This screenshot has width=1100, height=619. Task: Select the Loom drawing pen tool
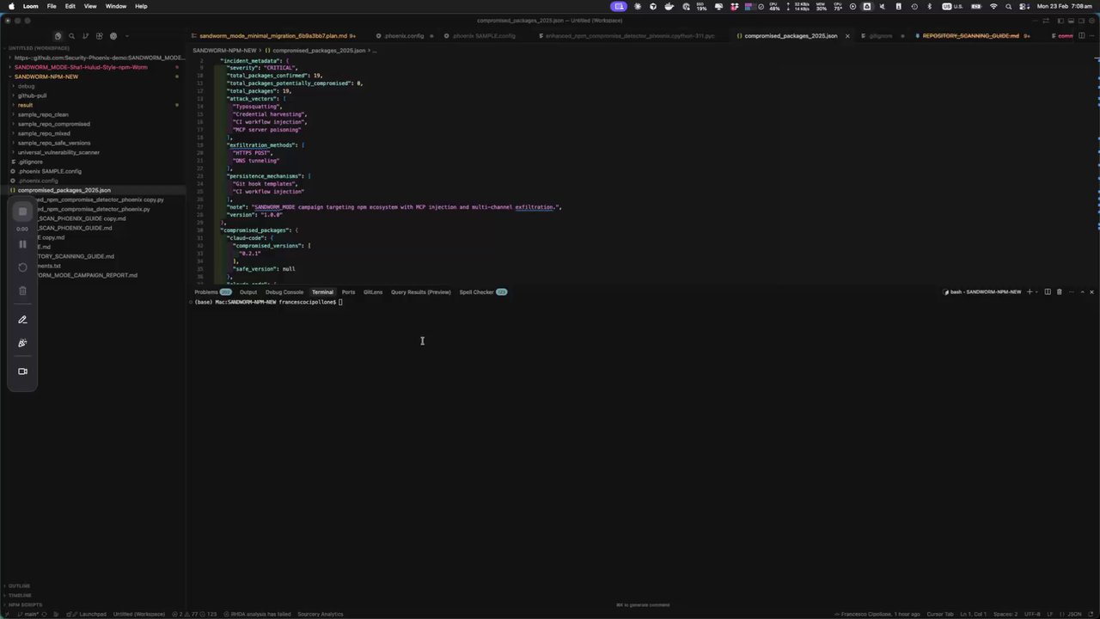click(22, 320)
